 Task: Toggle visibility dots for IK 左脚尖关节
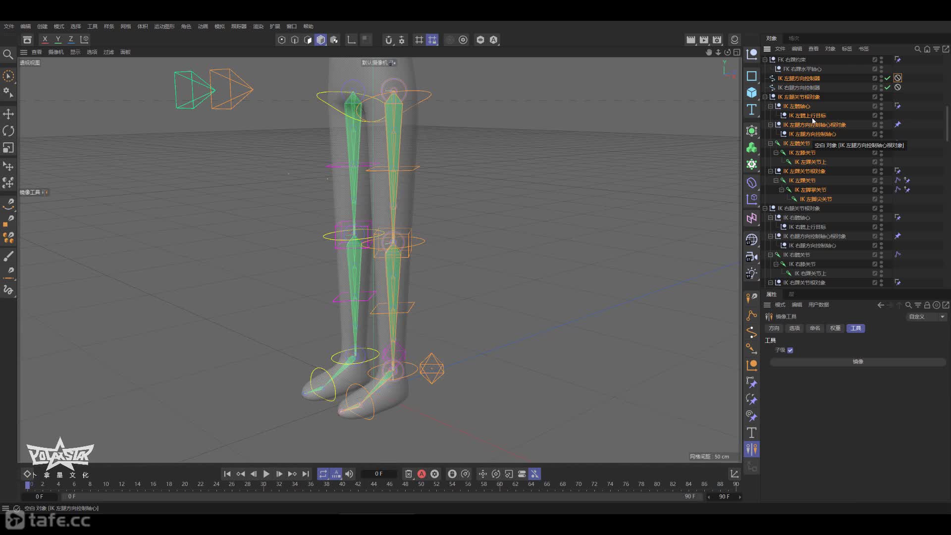tap(881, 199)
